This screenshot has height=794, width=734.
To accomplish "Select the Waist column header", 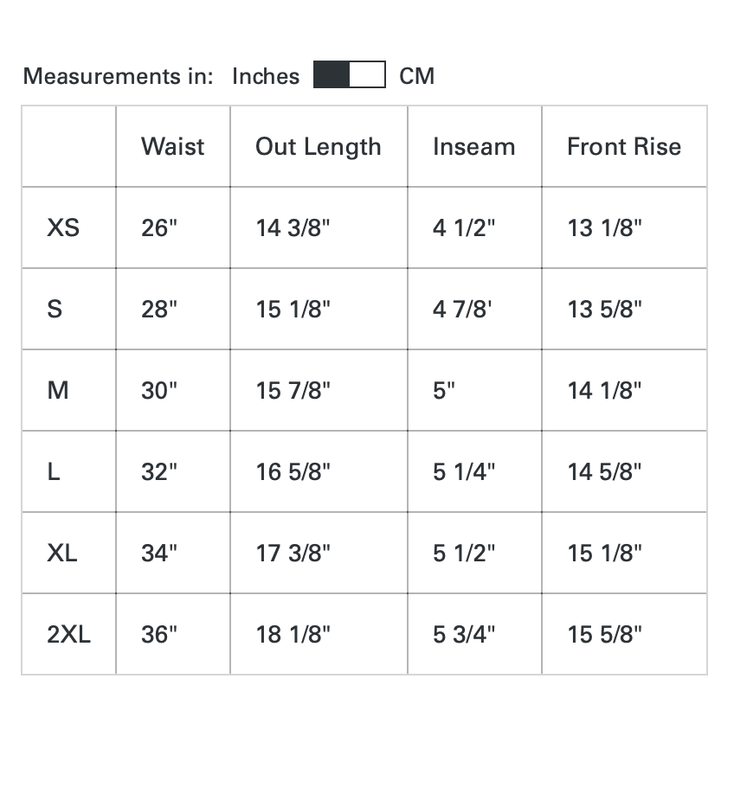I will point(173,146).
